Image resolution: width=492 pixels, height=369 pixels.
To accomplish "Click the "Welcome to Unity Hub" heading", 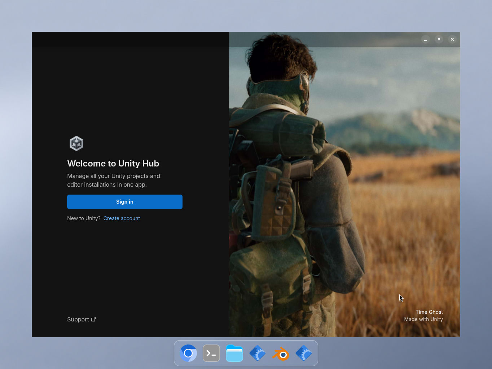I will pos(113,164).
